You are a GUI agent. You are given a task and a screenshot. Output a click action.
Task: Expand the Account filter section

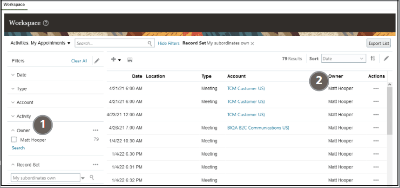point(13,102)
